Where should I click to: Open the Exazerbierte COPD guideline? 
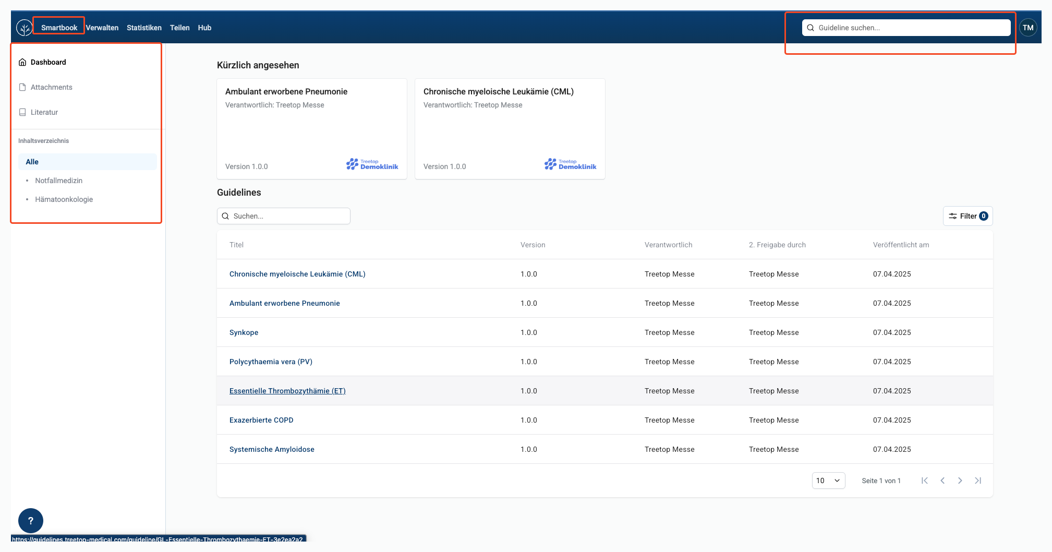[261, 420]
